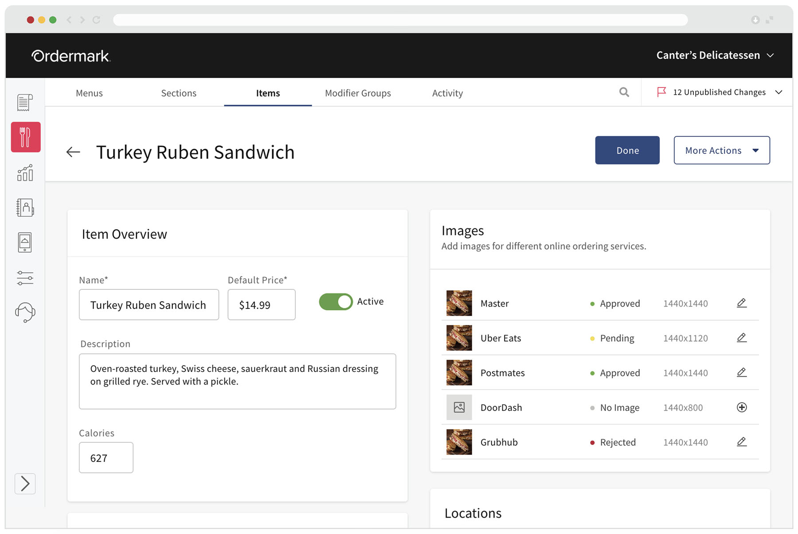Expand the 12 Unpublished Changes dropdown
This screenshot has width=798, height=534.
pyautogui.click(x=779, y=92)
